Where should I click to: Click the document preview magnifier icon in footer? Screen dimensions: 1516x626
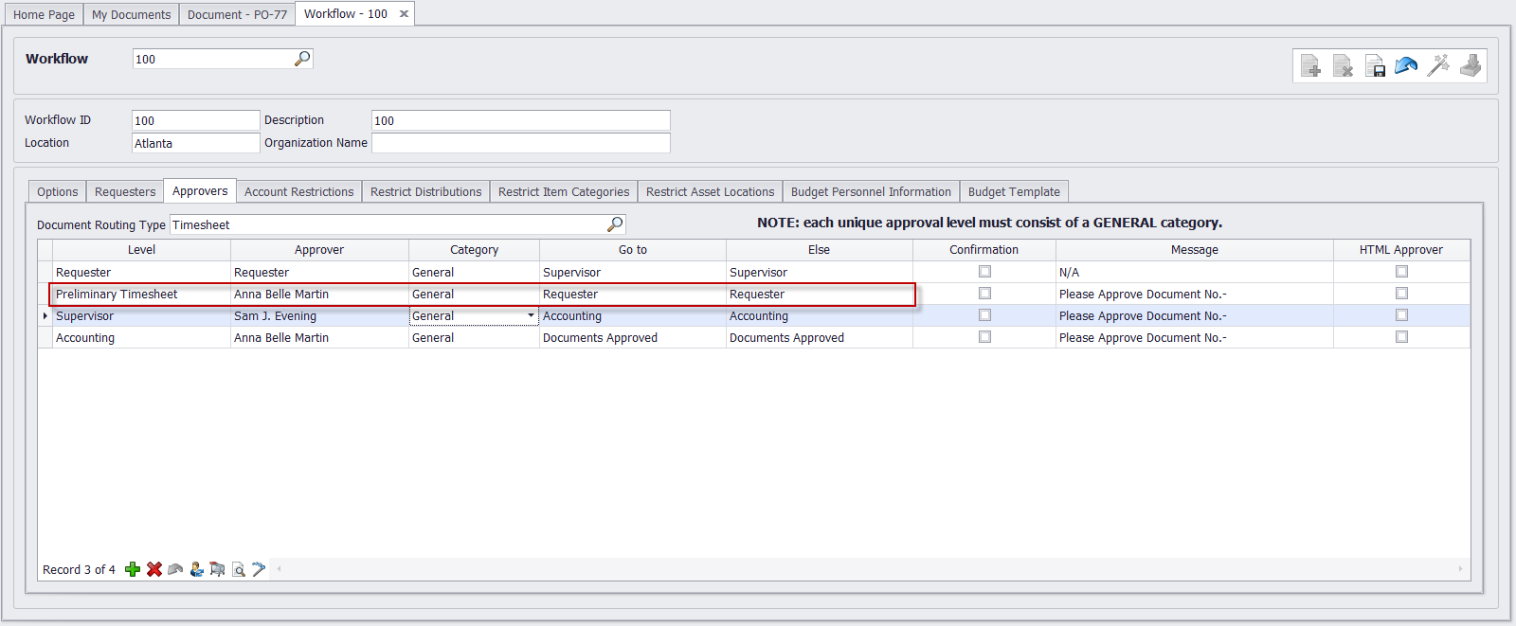tap(239, 569)
